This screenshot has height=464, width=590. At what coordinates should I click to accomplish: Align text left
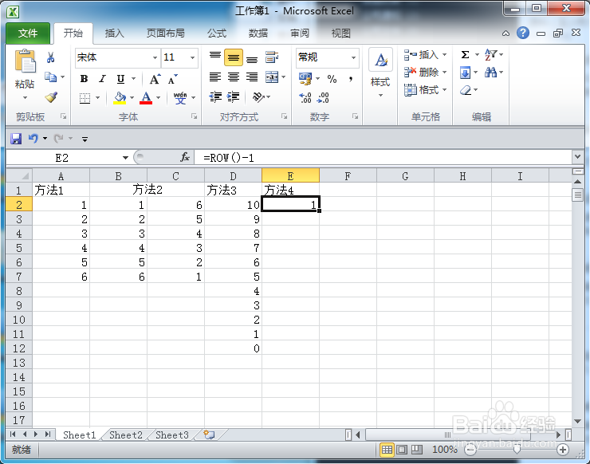[215, 77]
